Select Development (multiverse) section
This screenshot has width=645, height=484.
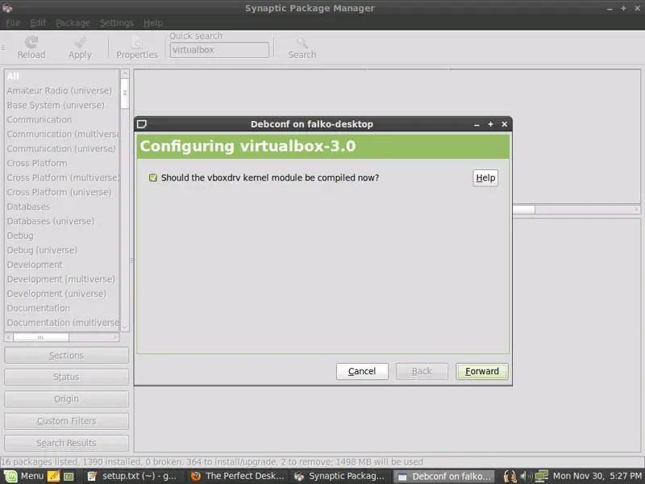pos(62,279)
